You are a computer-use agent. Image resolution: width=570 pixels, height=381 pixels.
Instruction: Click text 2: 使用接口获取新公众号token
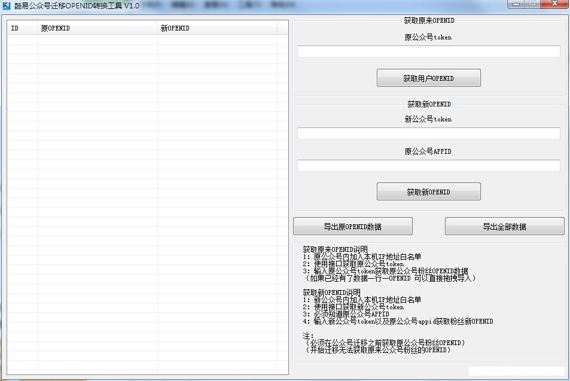click(x=353, y=307)
